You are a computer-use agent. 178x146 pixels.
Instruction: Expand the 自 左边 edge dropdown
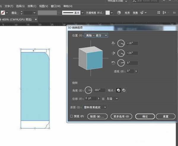pos(112,98)
